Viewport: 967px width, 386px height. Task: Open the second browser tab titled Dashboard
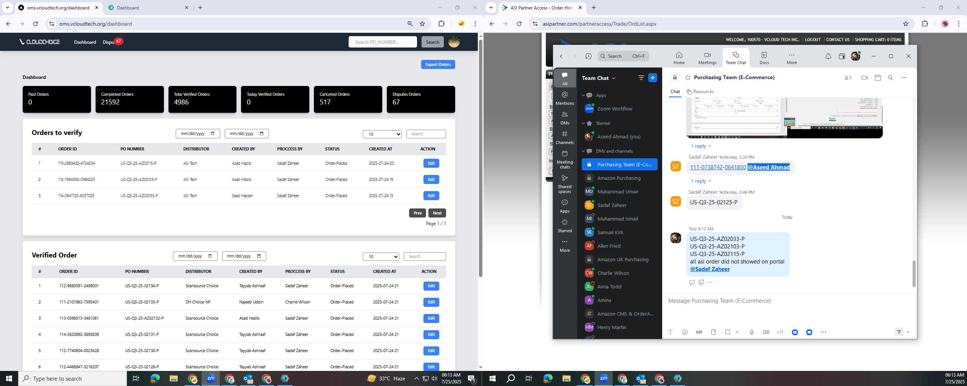(x=148, y=8)
